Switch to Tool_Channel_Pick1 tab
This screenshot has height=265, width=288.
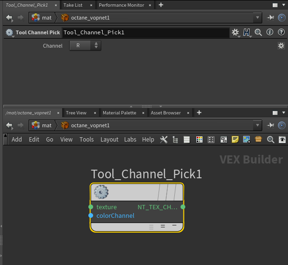pos(27,5)
